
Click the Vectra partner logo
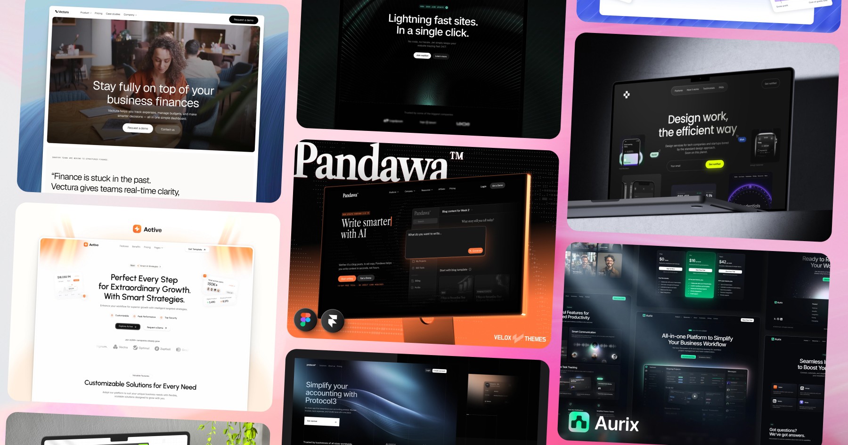point(121,347)
